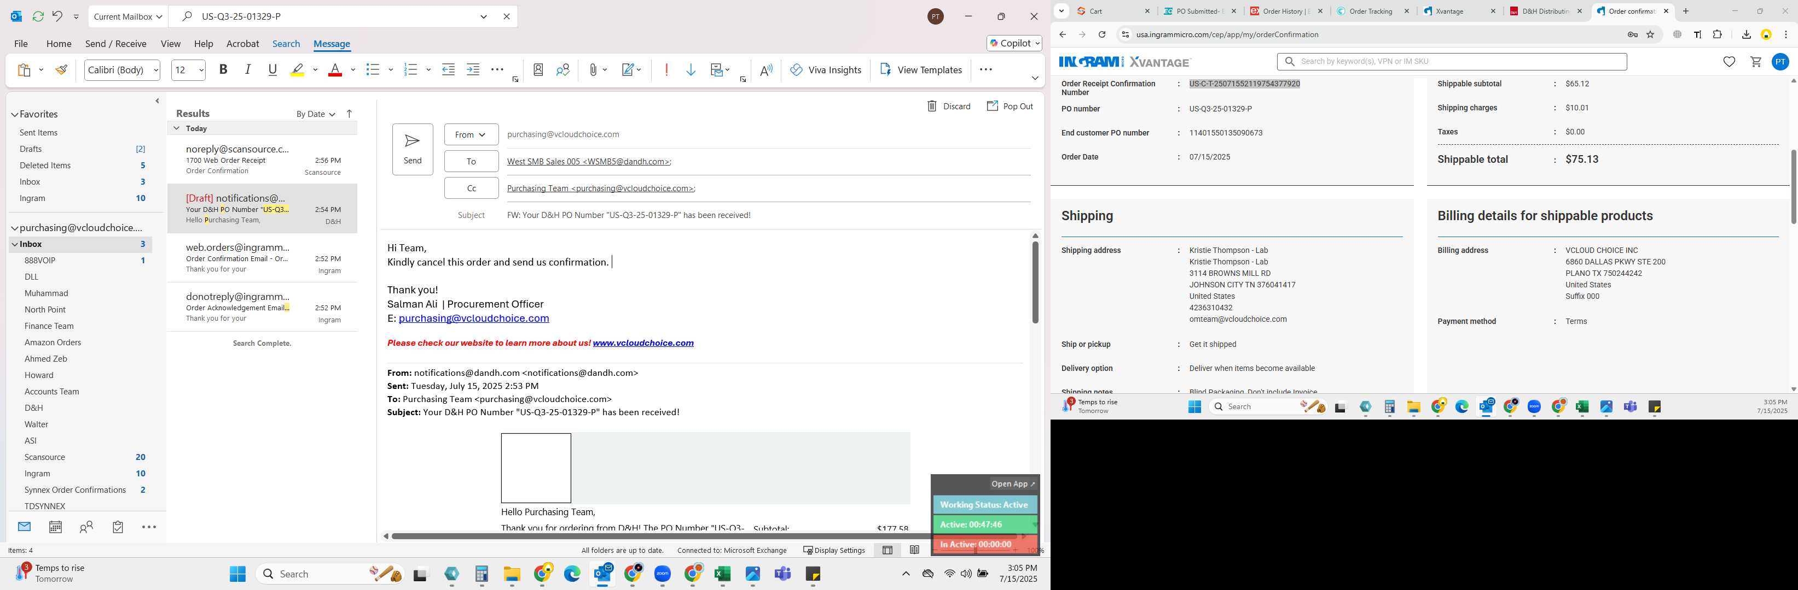The height and width of the screenshot is (590, 1798).
Task: Bookmark the page with the star icon
Action: [x=1650, y=34]
